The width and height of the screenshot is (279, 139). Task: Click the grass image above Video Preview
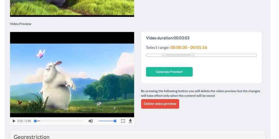click(72, 8)
